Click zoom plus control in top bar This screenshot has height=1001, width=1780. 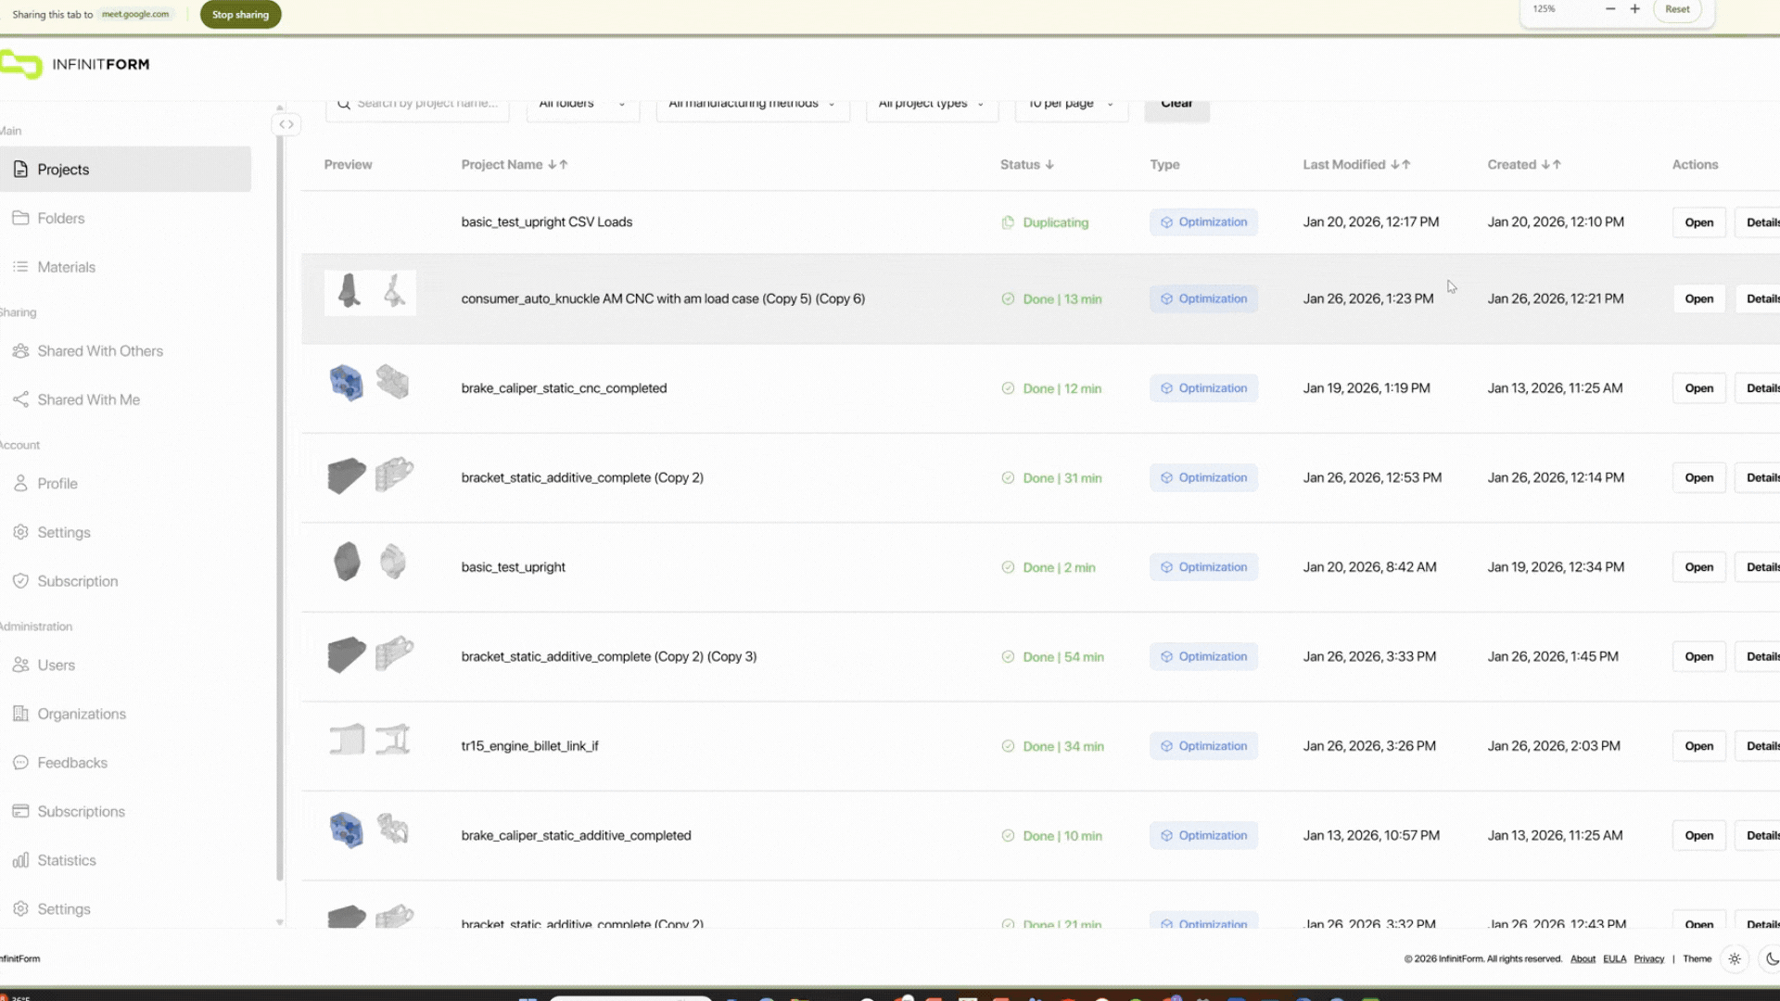[x=1634, y=9]
